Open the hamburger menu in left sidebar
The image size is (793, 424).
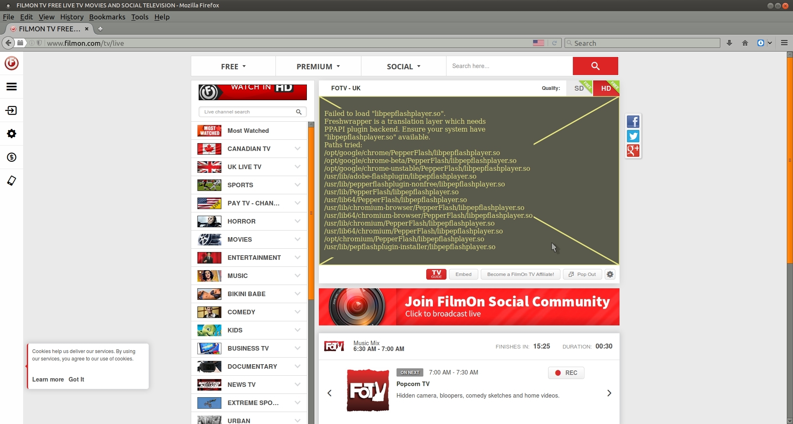pos(12,87)
